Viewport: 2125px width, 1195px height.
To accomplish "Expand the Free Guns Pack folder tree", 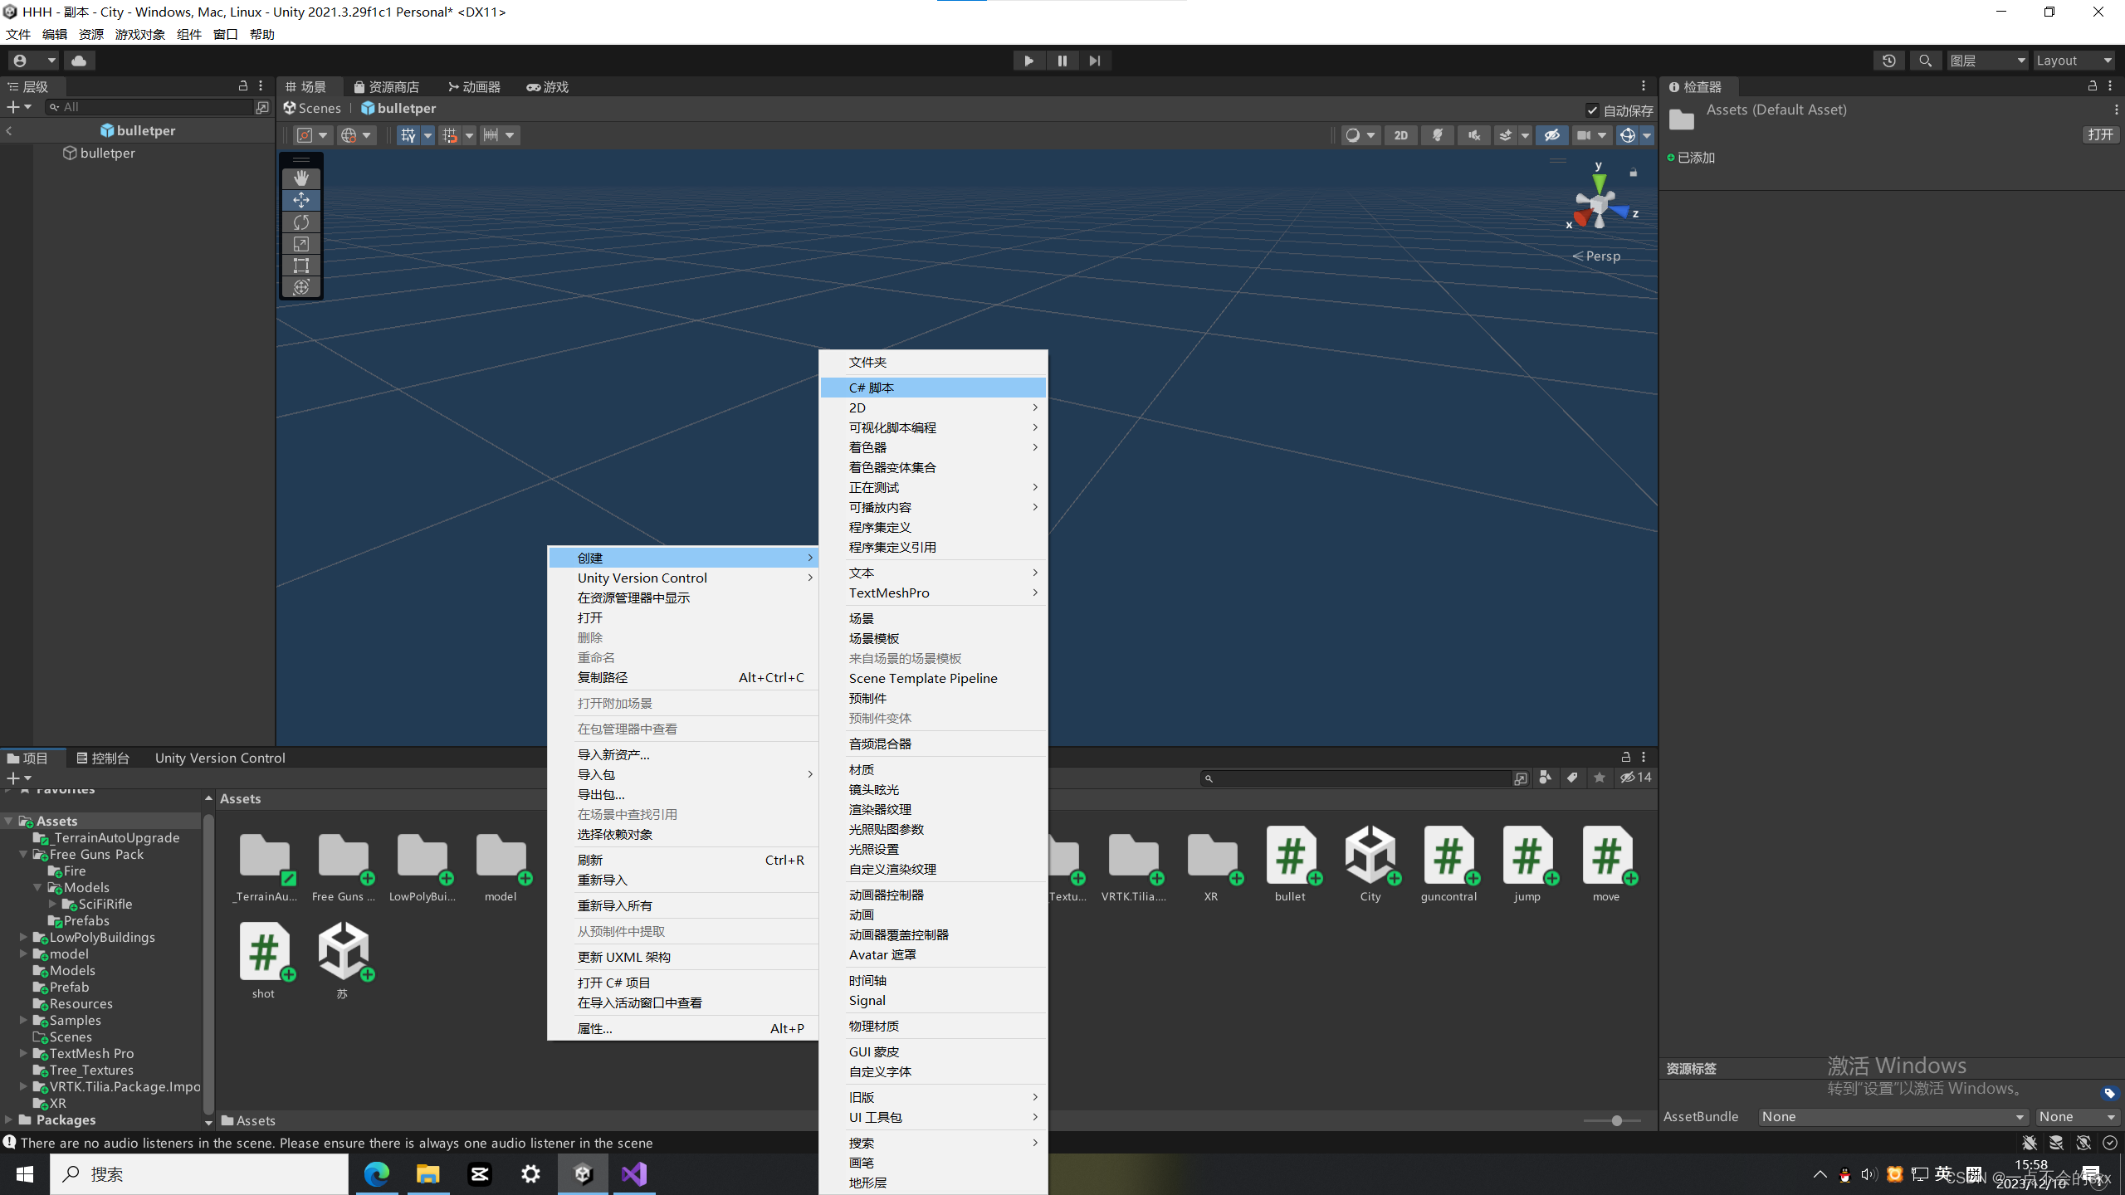I will 24,854.
